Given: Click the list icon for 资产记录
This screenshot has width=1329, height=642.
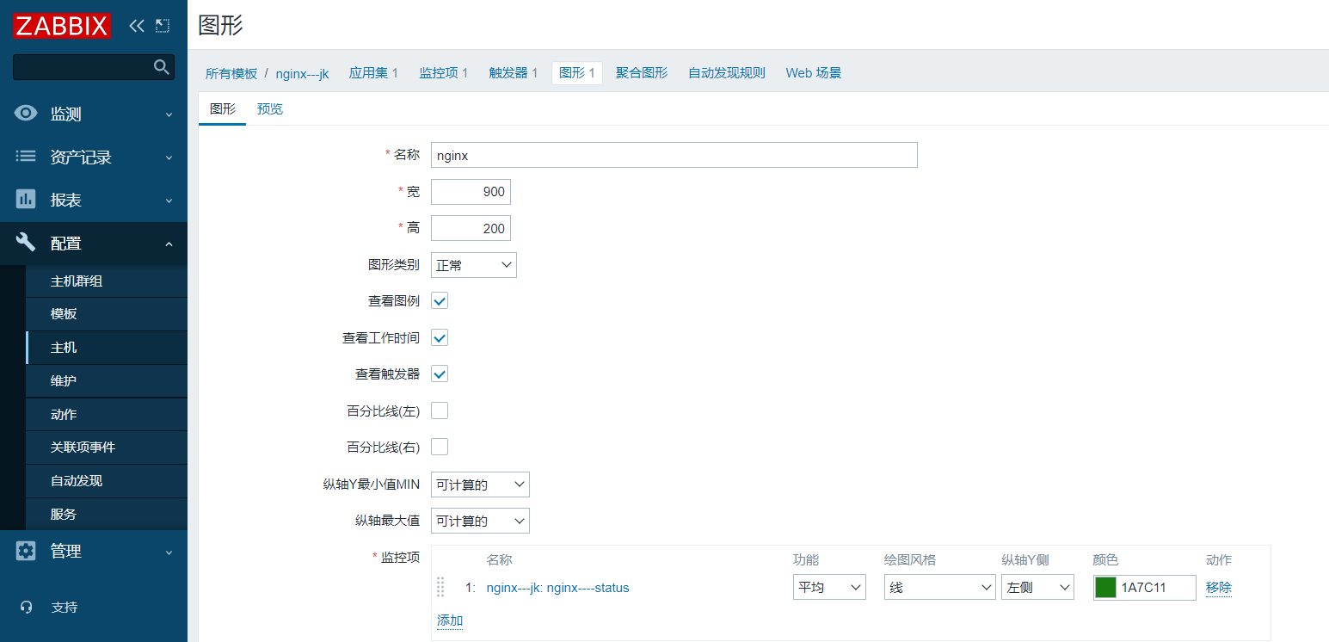Looking at the screenshot, I should click(x=27, y=157).
